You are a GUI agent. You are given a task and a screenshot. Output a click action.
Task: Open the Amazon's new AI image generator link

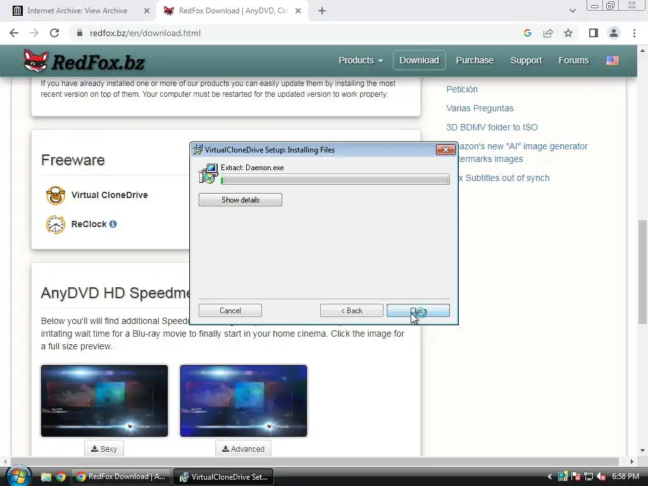pyautogui.click(x=522, y=153)
